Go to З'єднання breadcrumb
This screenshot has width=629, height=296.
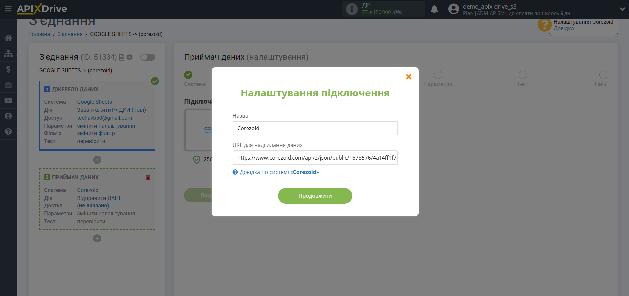pyautogui.click(x=70, y=34)
